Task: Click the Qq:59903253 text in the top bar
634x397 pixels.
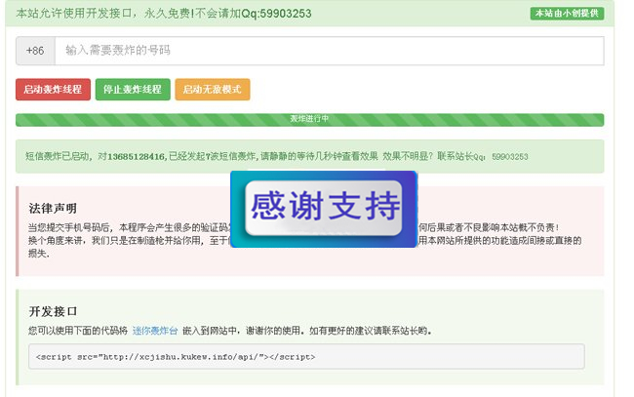Action: coord(276,14)
